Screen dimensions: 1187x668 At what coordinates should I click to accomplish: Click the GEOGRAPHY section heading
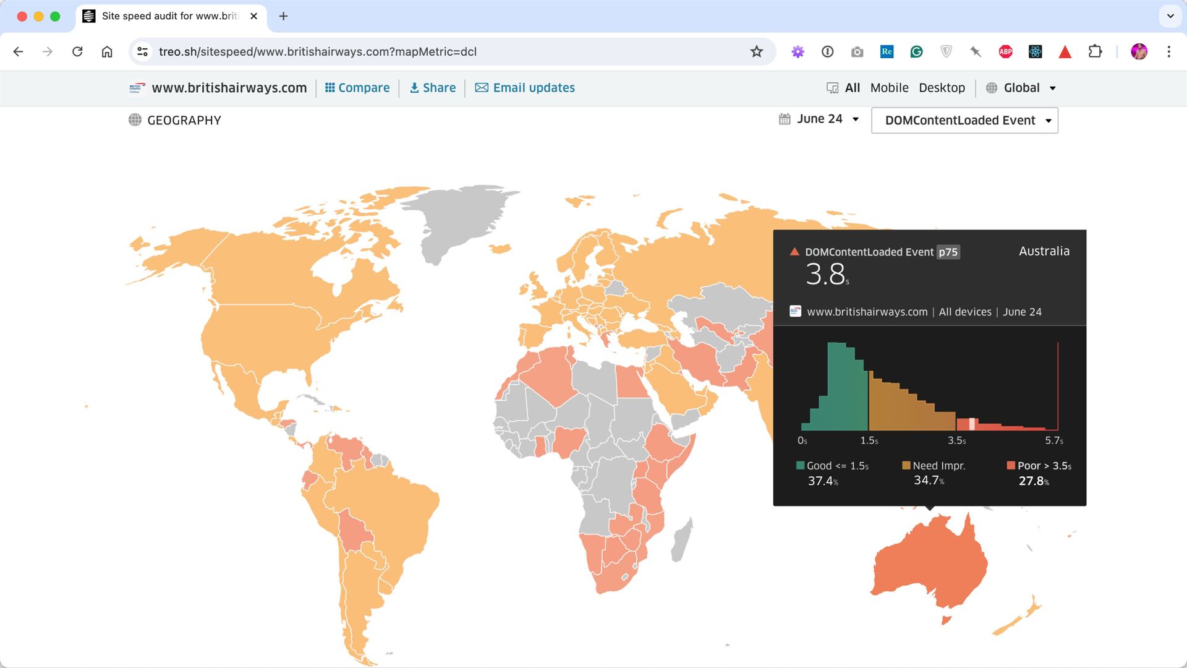[184, 121]
